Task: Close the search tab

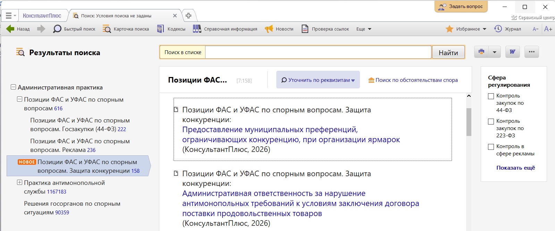Action: pos(175,16)
